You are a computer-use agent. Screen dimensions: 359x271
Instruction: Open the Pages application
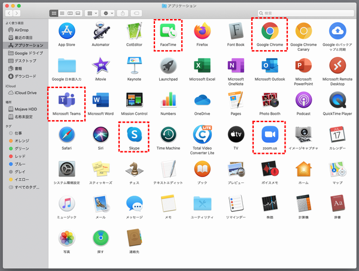tap(236, 100)
